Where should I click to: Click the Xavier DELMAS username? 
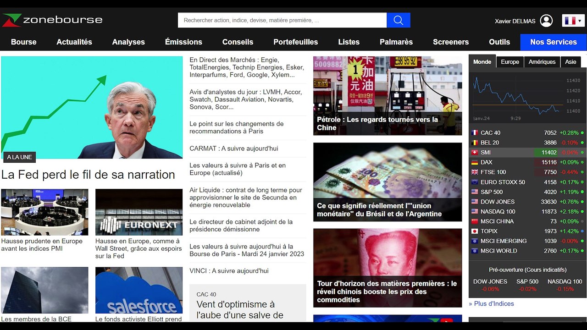point(515,21)
